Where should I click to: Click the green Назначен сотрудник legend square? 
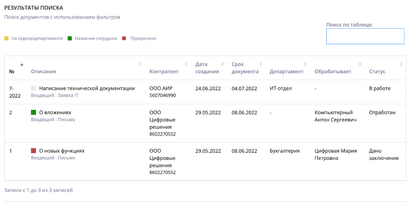(70, 39)
